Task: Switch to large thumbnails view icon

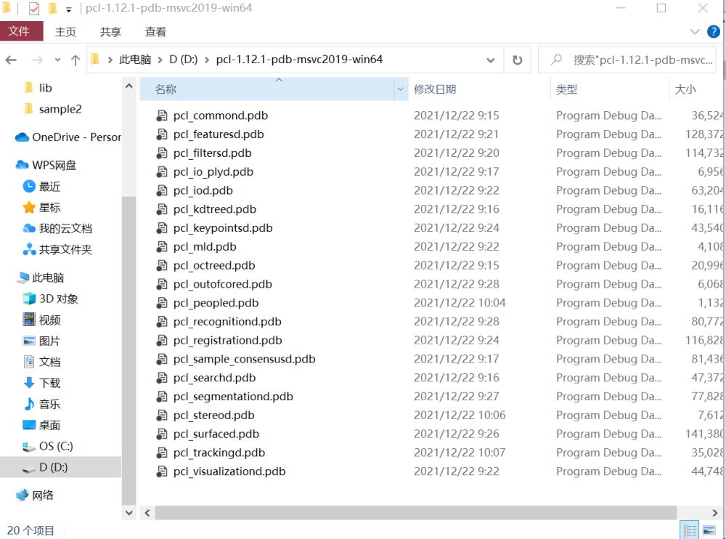Action: pos(709,530)
